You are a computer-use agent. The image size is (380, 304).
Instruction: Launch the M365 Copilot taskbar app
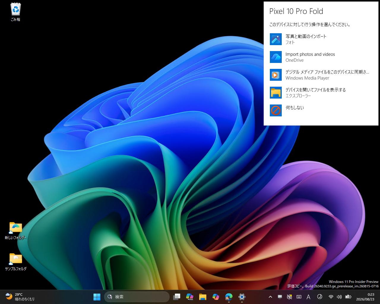(190, 297)
